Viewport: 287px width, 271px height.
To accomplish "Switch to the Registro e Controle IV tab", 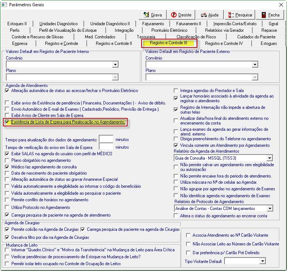I will click(x=224, y=43).
